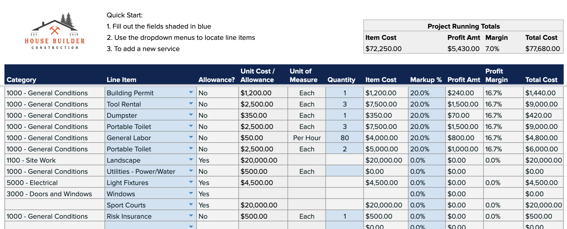Click the 5000 - Electrical category cell
The image size is (567, 229).
[x=55, y=182]
